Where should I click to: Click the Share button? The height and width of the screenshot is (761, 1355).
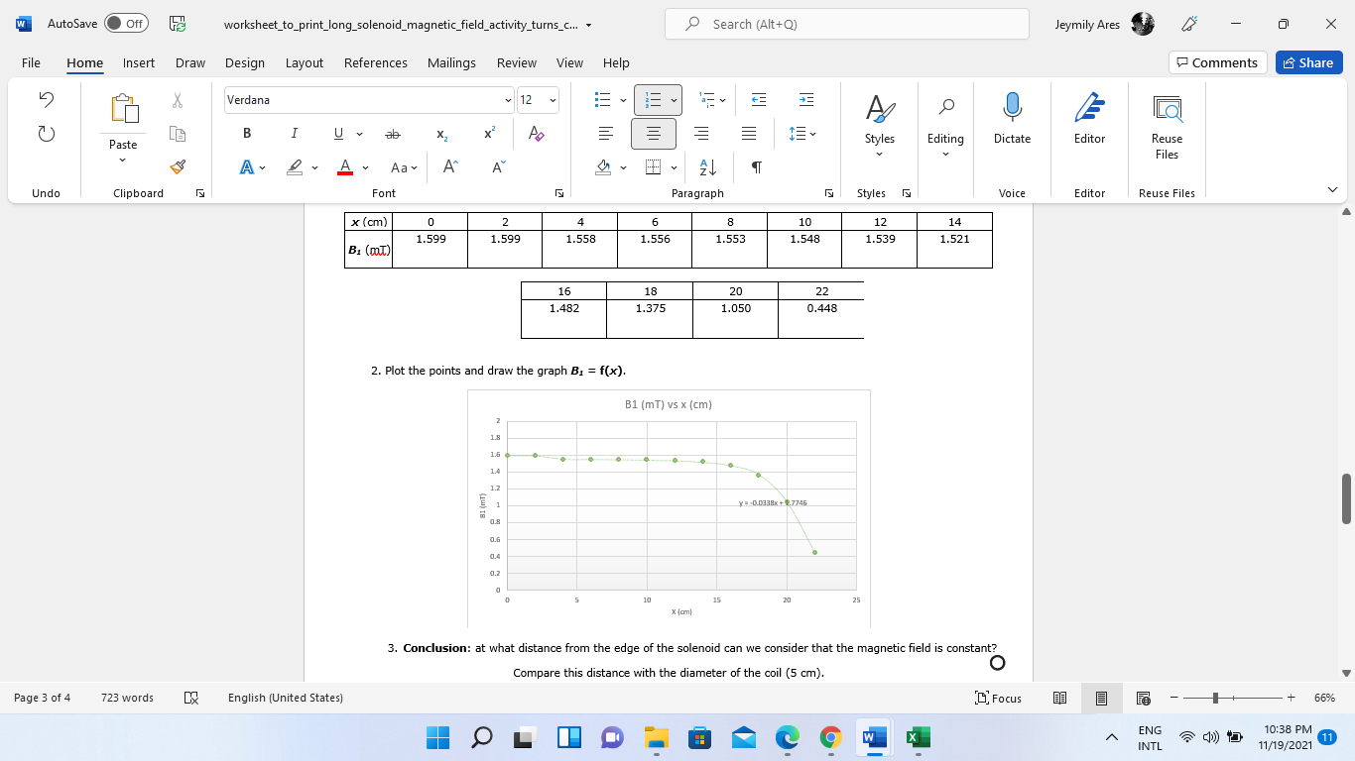pos(1308,62)
